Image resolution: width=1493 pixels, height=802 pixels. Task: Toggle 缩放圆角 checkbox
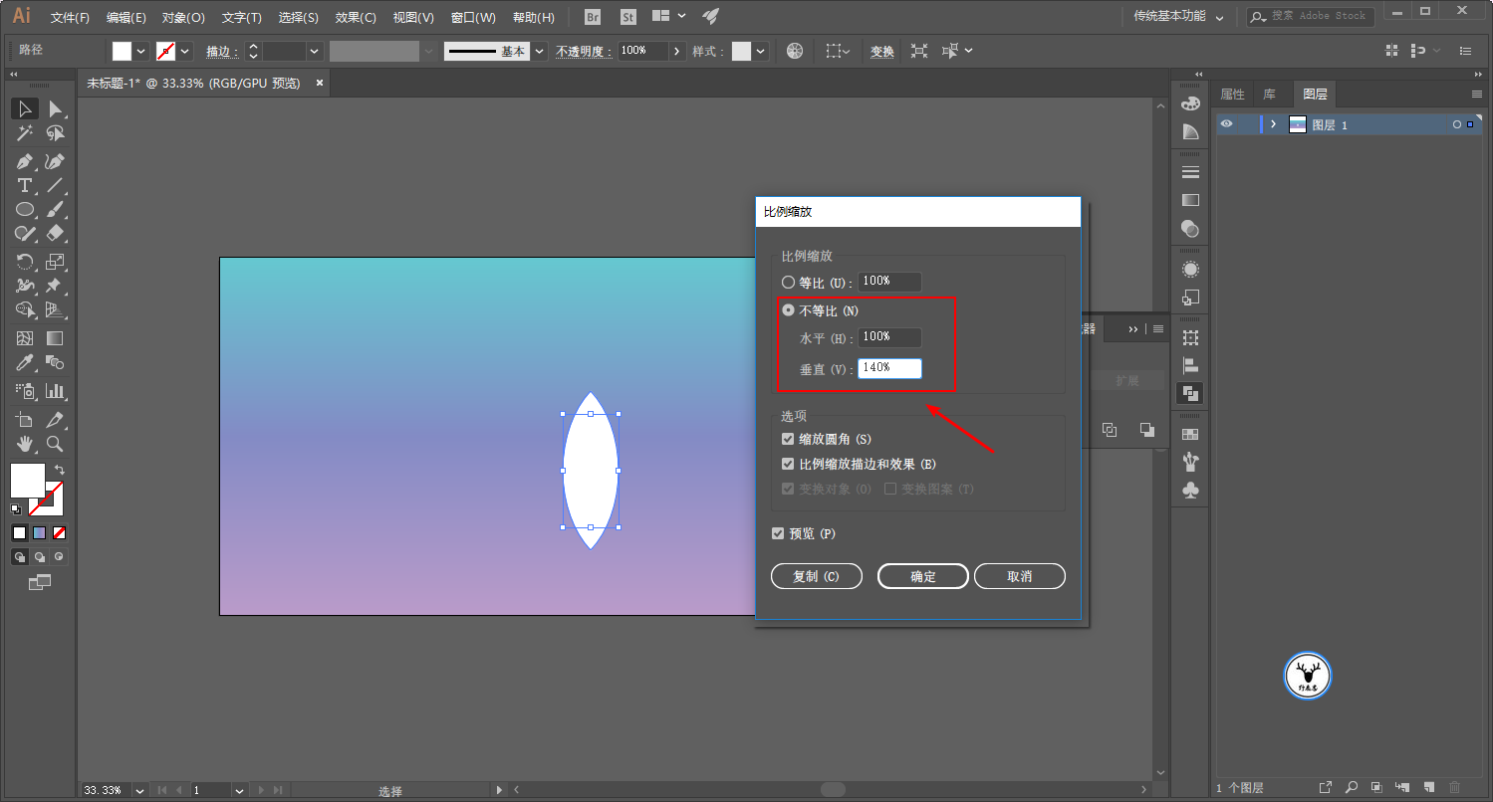789,439
